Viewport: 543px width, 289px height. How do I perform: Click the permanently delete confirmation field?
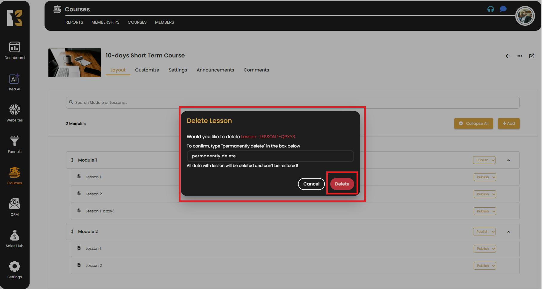click(x=270, y=156)
